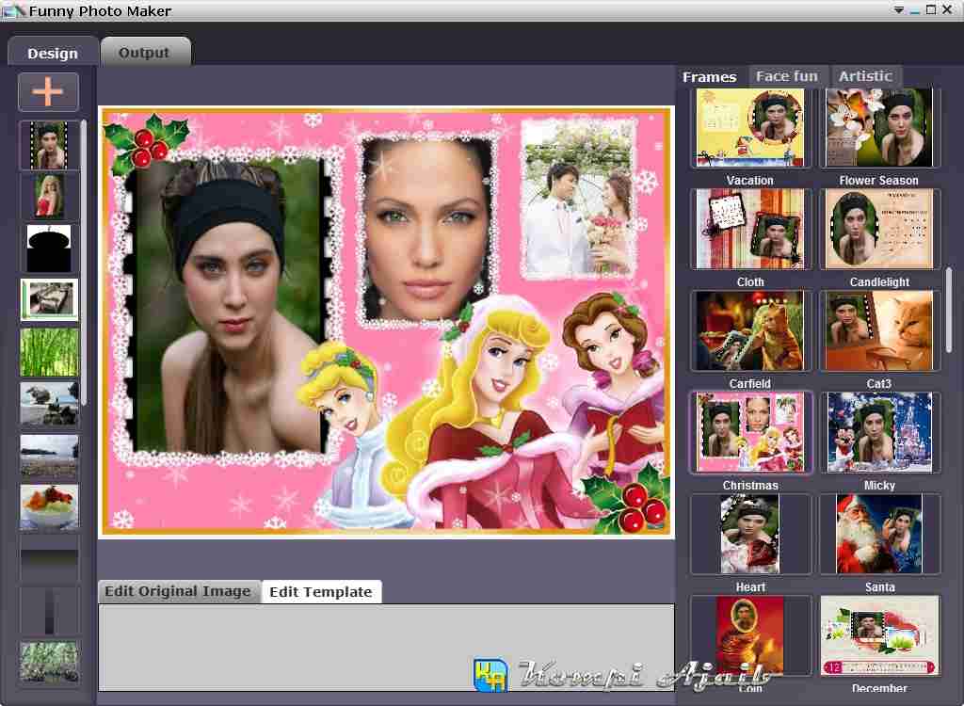Viewport: 964px width, 706px height.
Task: Minimize the Funny Photo Maker window
Action: coord(915,10)
